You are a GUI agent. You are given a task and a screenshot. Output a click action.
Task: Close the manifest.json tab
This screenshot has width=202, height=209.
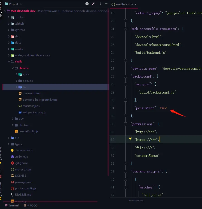135,4
